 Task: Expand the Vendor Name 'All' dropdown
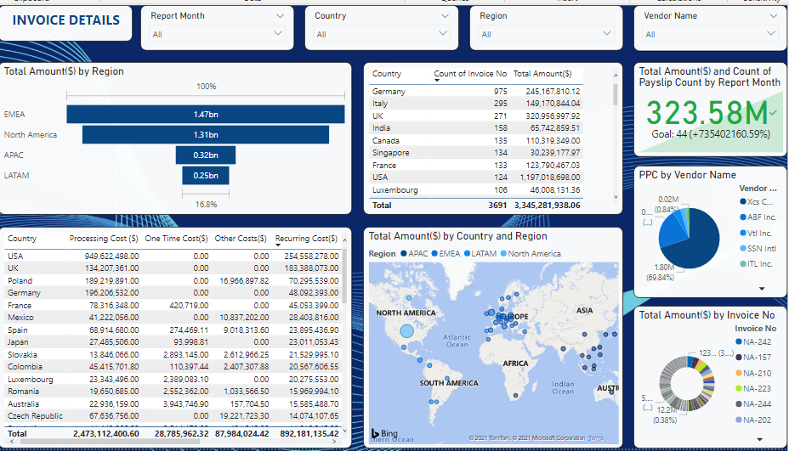tap(710, 34)
